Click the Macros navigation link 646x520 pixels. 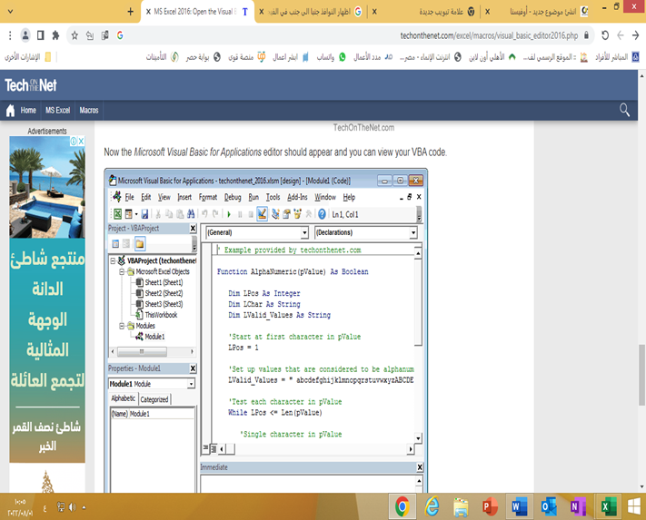pyautogui.click(x=89, y=110)
